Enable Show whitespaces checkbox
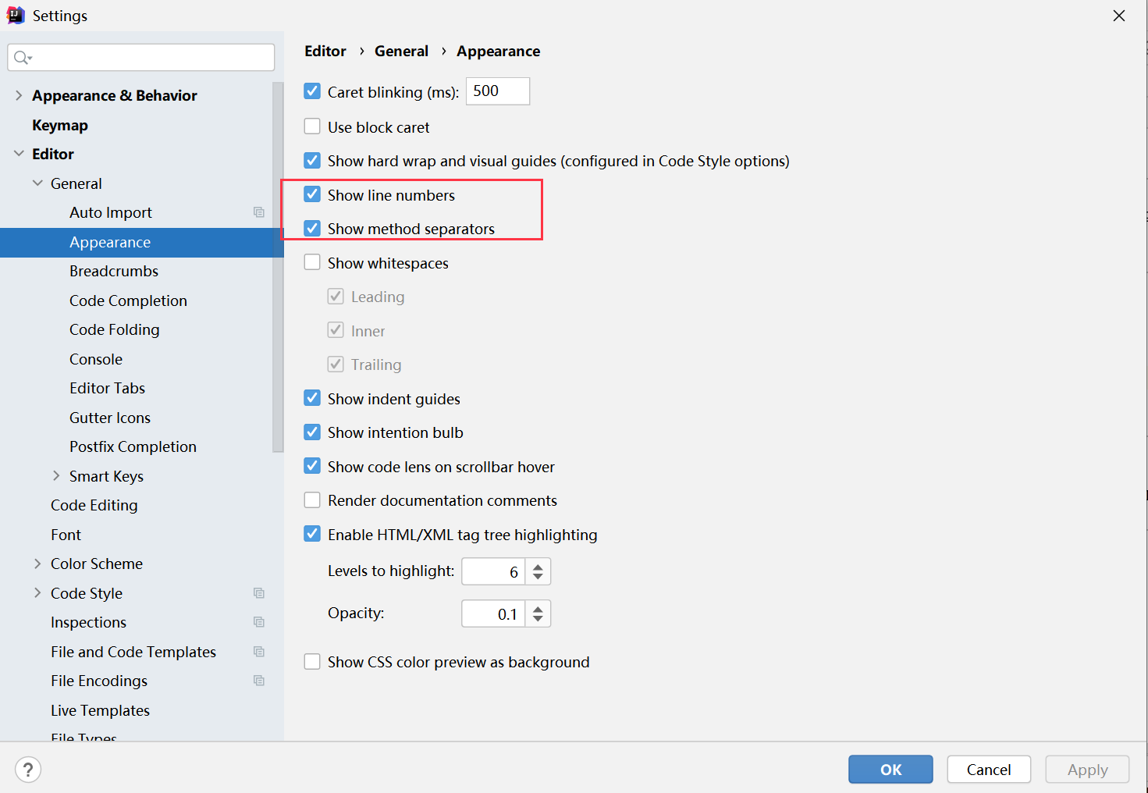Screen dimensions: 1148x793 point(312,262)
